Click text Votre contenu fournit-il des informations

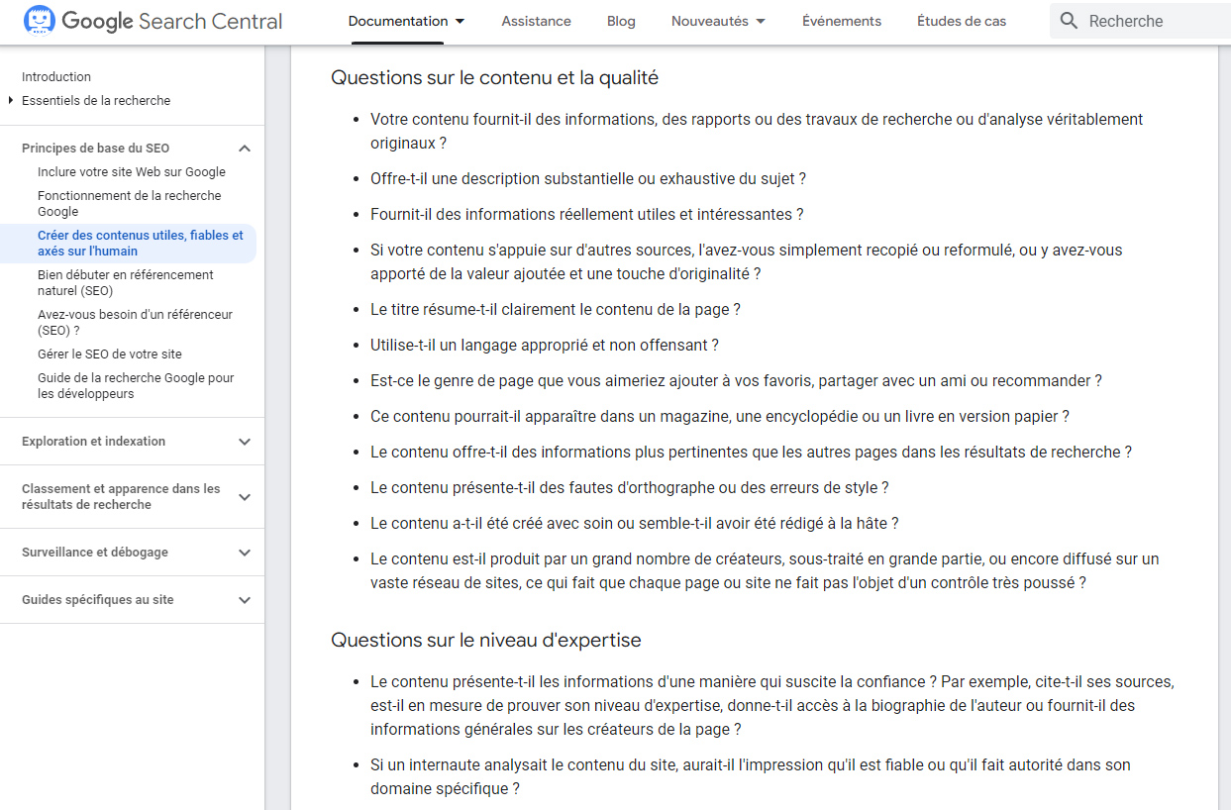pyautogui.click(x=757, y=131)
